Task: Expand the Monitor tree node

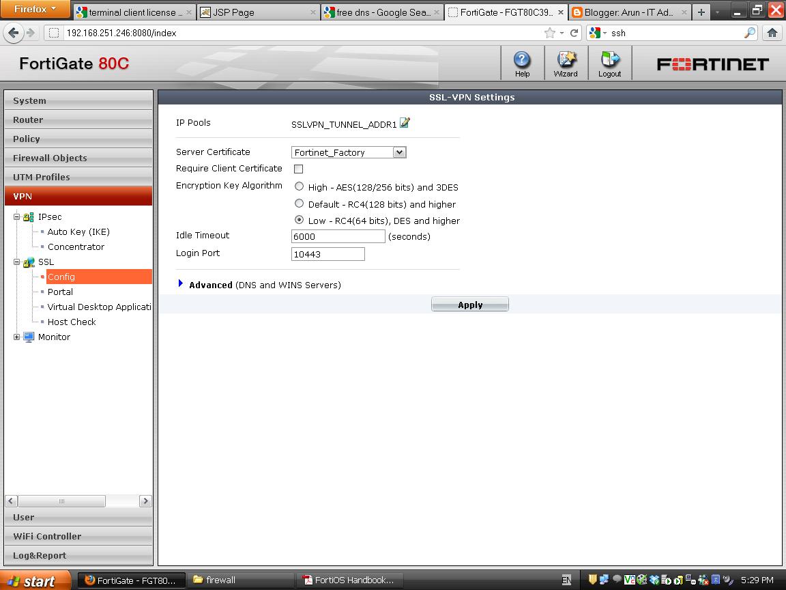Action: (16, 337)
